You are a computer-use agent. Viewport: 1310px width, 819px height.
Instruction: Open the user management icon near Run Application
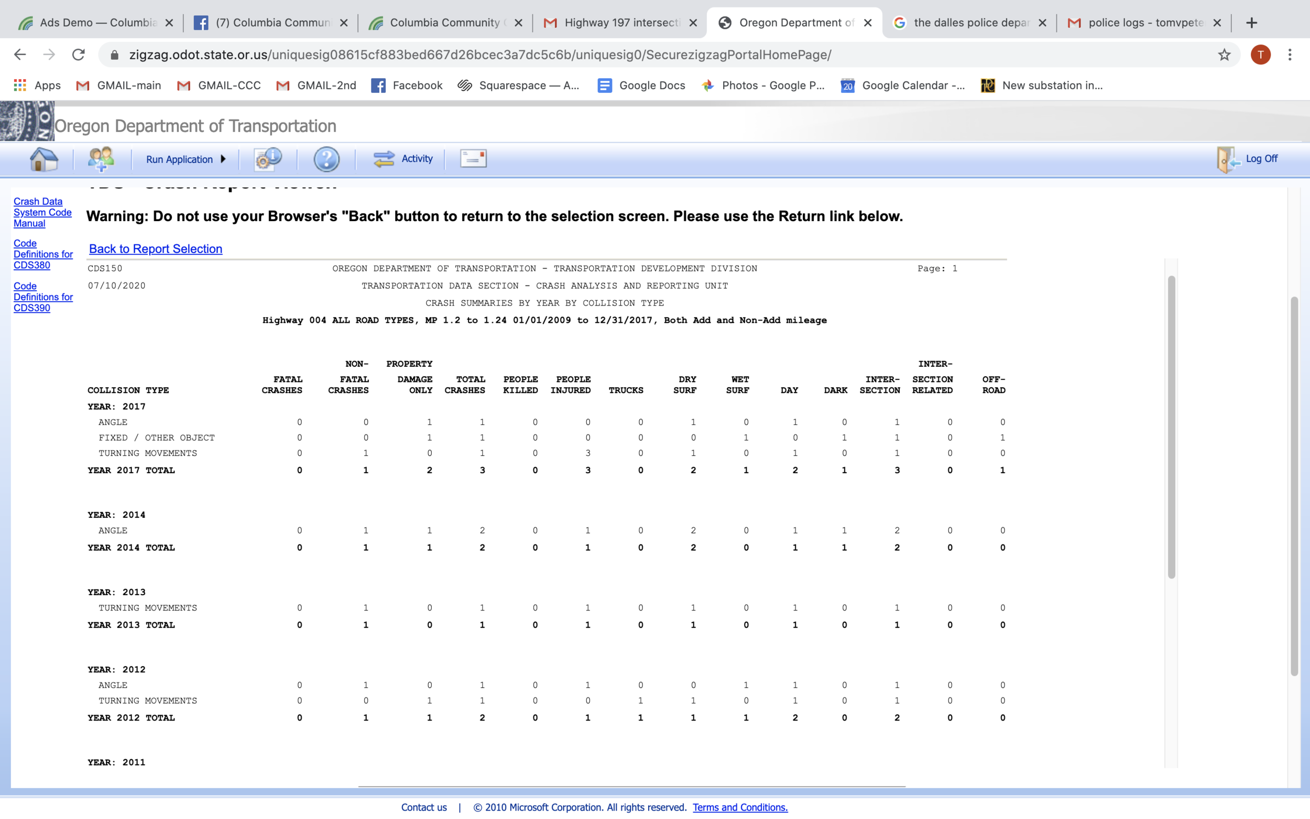point(101,159)
